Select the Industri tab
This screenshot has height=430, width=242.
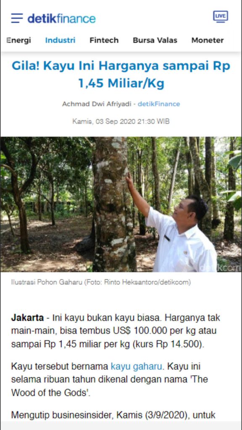tap(60, 40)
